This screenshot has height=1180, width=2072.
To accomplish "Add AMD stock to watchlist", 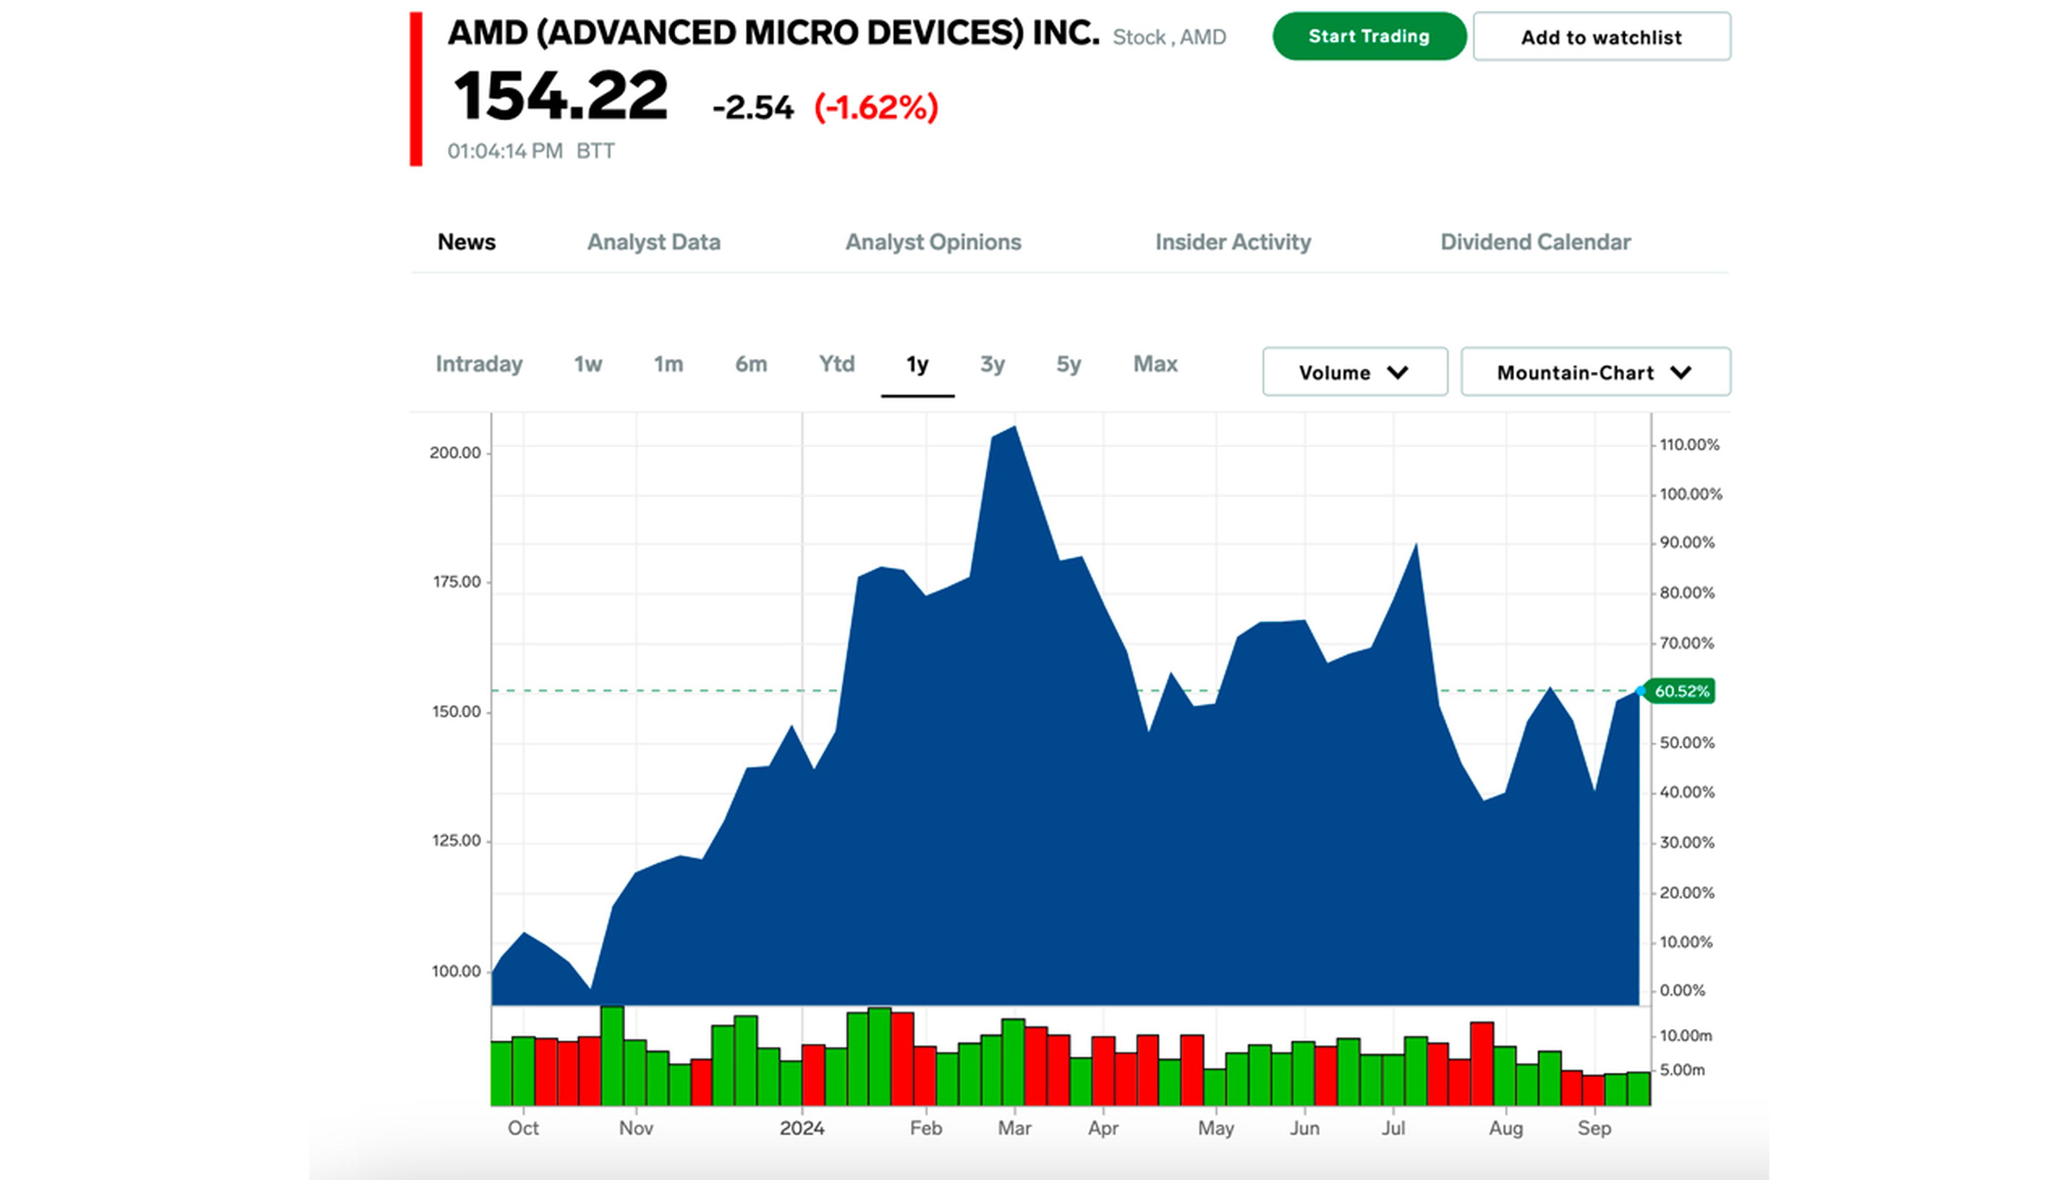I will [1601, 37].
